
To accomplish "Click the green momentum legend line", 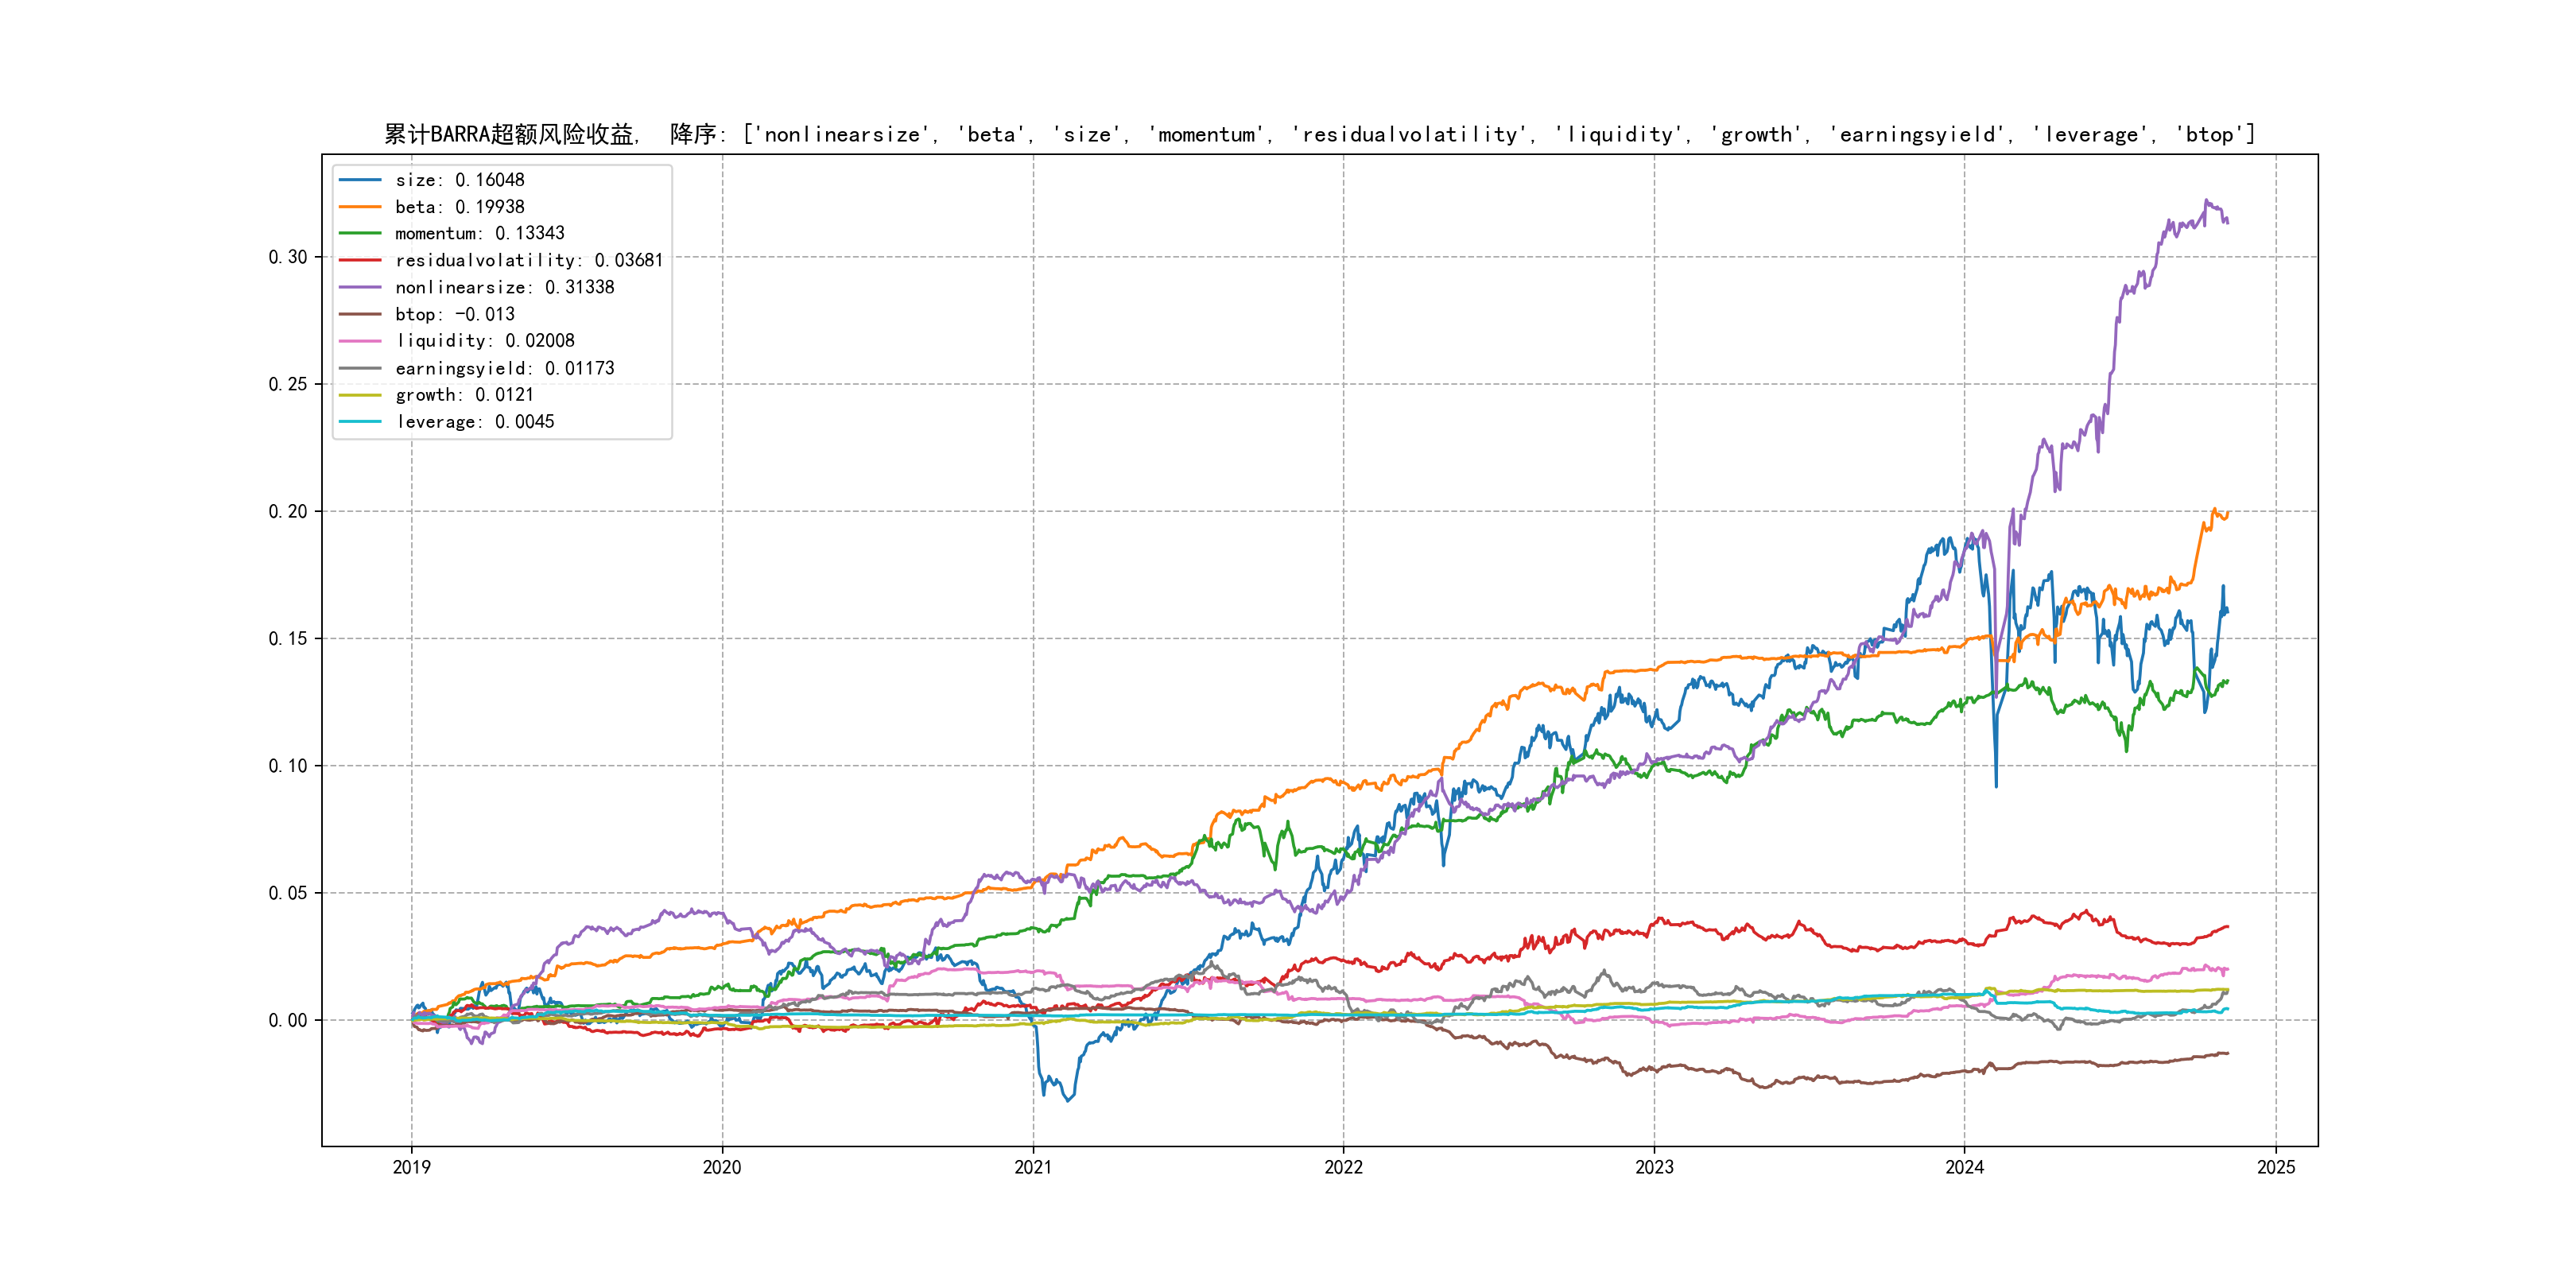I will click(x=360, y=233).
